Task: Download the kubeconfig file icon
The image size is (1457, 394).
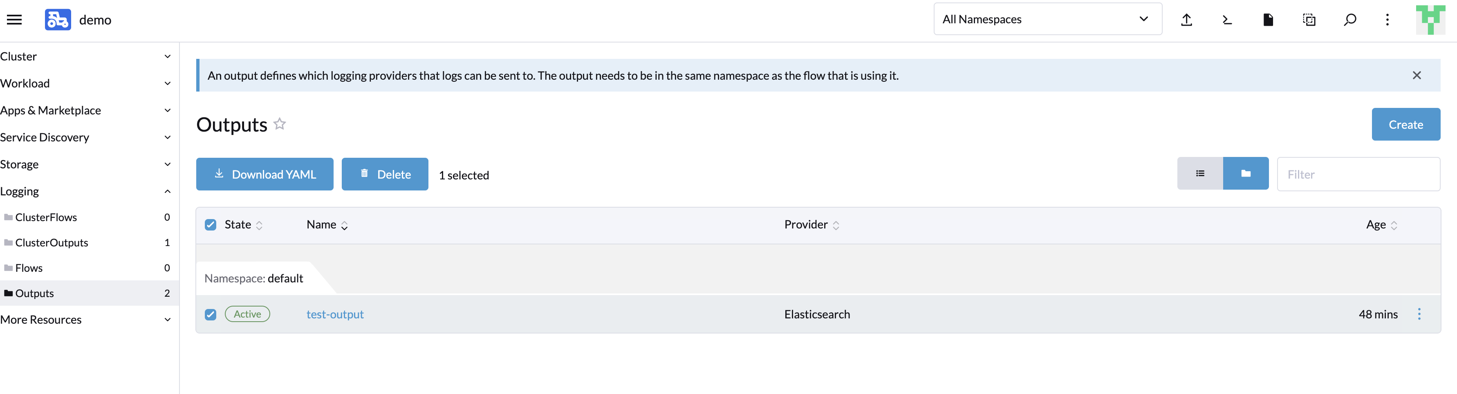Action: tap(1268, 19)
